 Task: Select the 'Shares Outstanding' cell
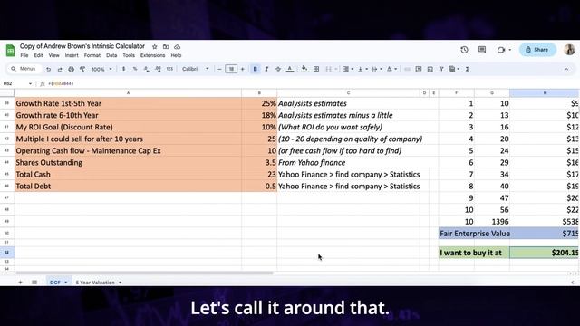[x=128, y=163]
